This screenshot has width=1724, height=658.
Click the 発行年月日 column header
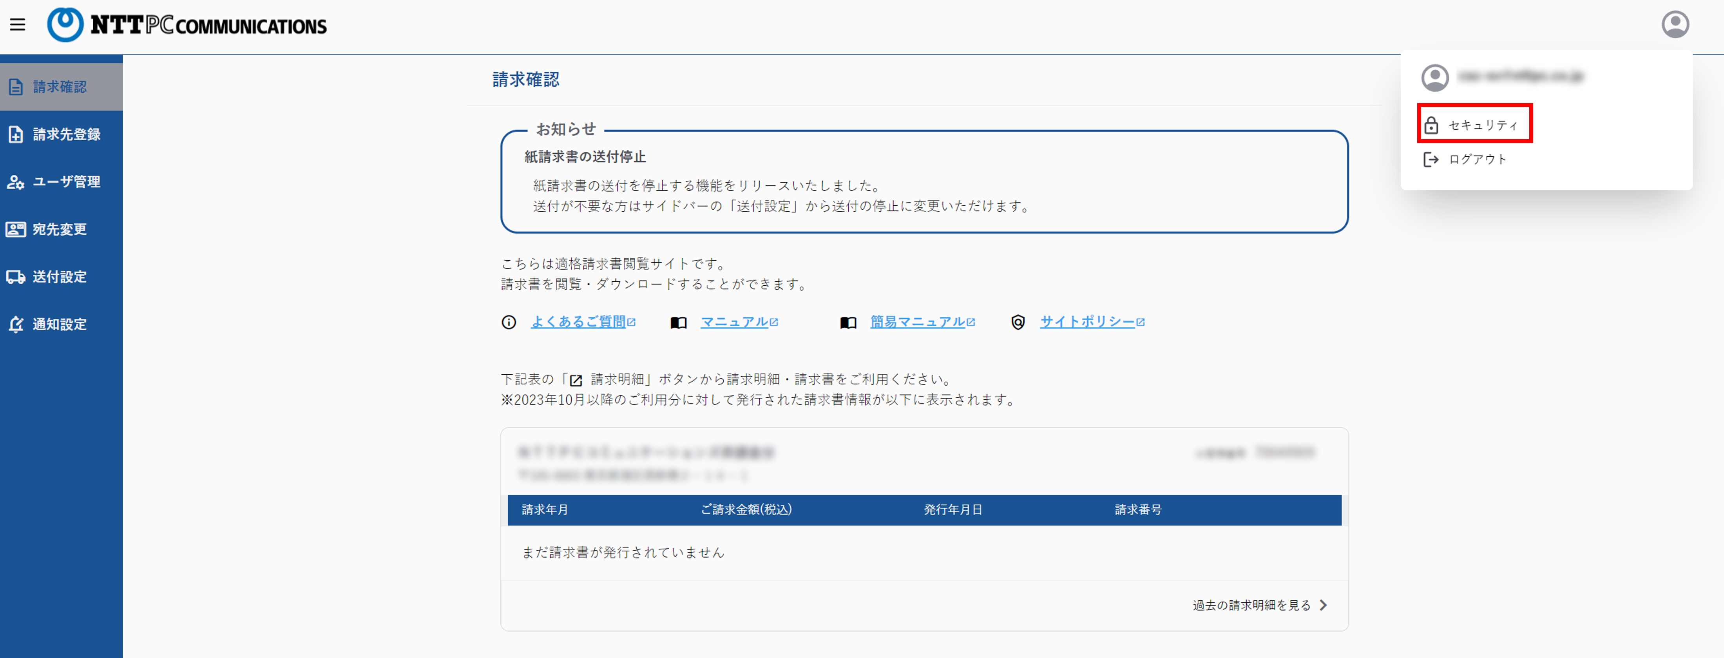pos(953,510)
